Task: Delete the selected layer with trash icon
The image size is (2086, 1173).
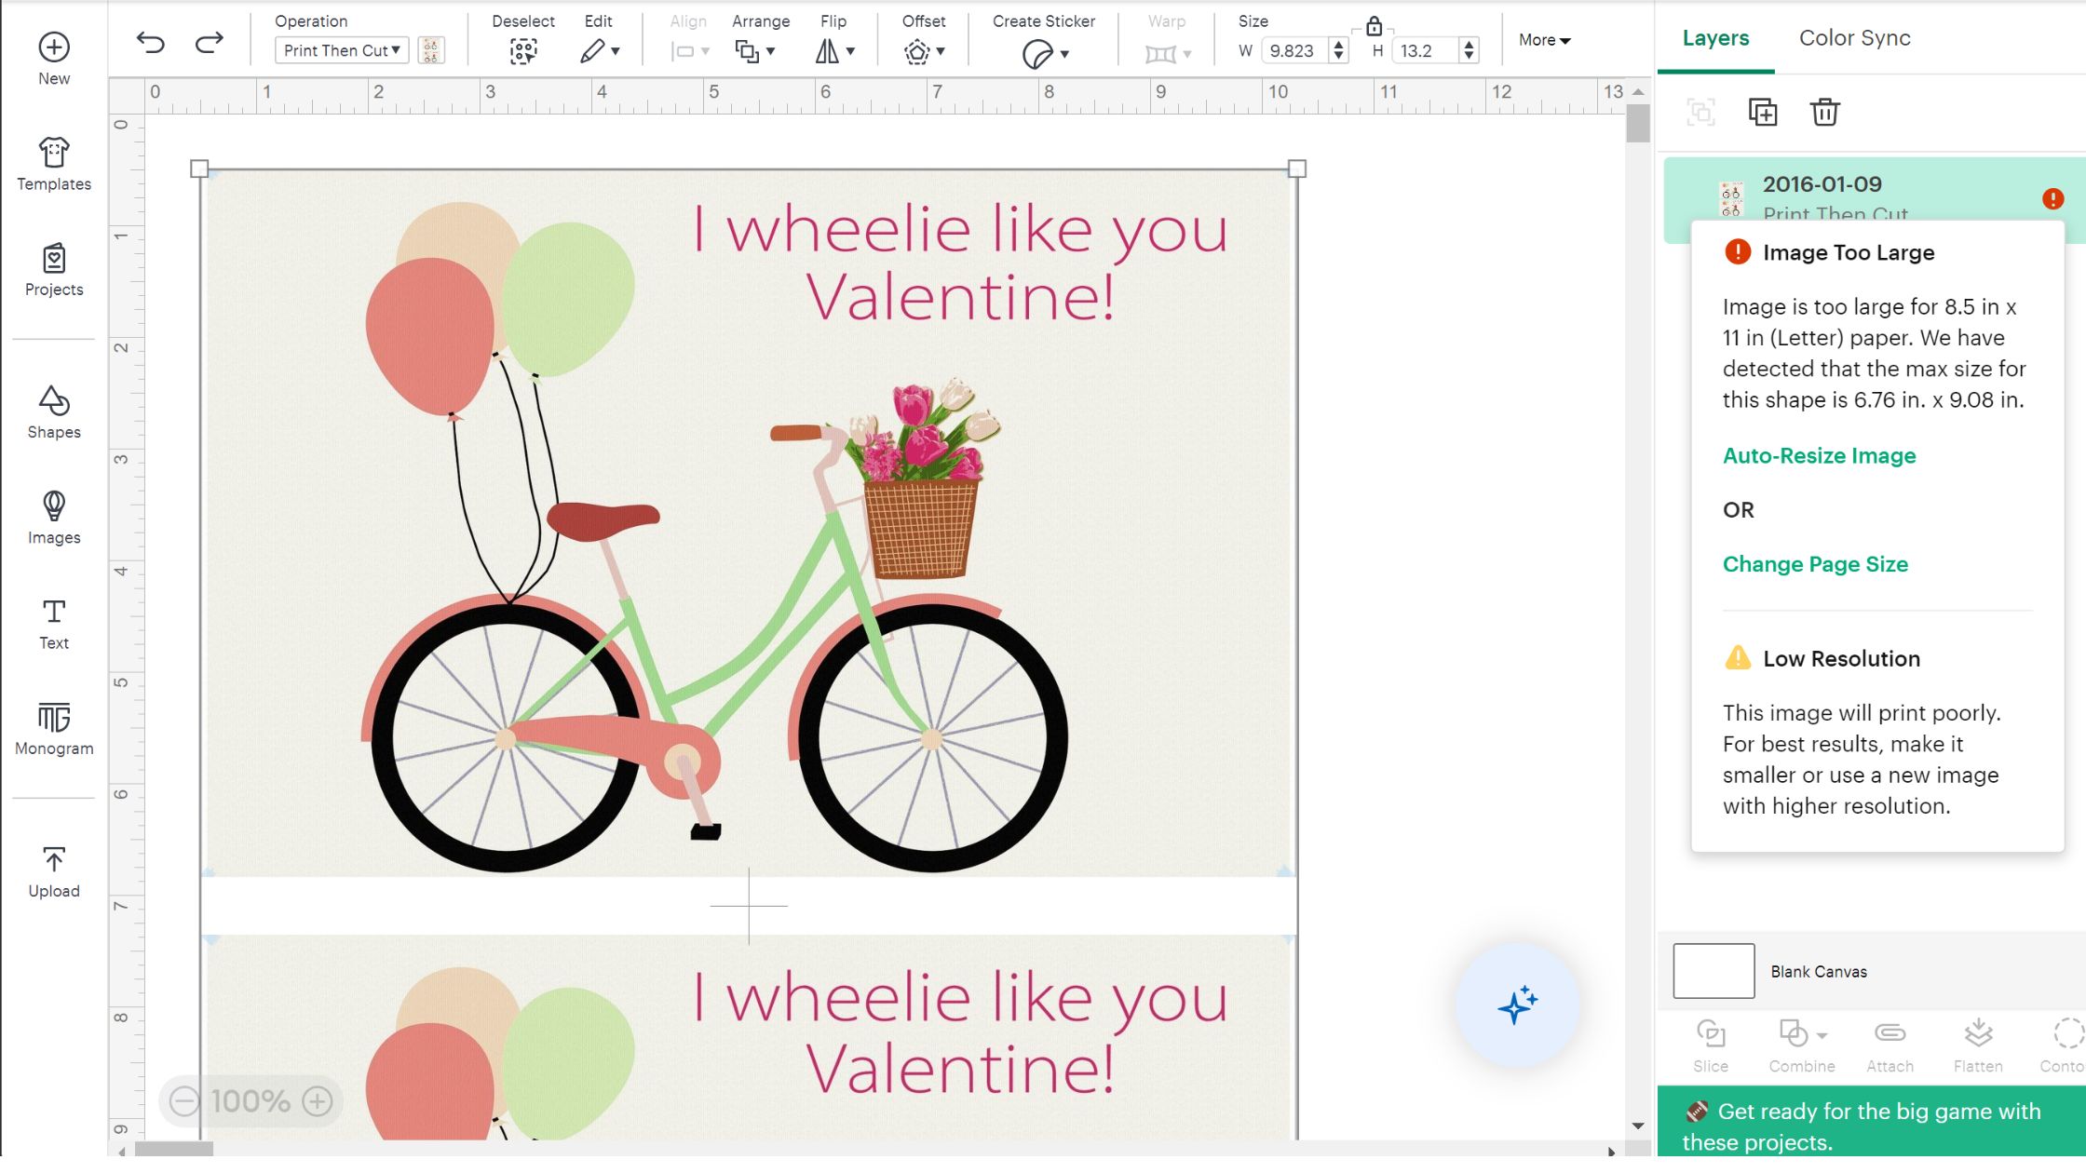Action: click(1823, 112)
